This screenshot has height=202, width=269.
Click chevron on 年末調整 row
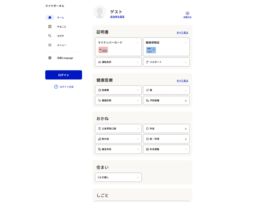pyautogui.click(x=186, y=149)
